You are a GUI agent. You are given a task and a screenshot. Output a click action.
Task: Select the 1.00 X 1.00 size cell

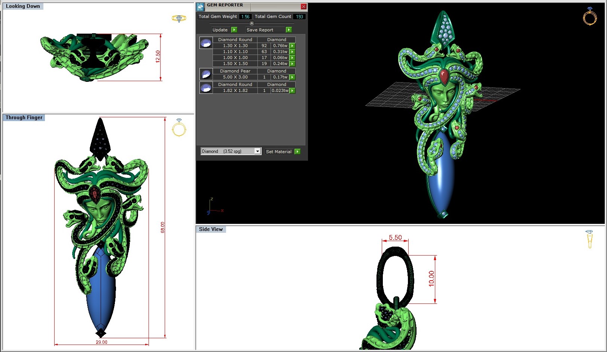click(x=235, y=58)
